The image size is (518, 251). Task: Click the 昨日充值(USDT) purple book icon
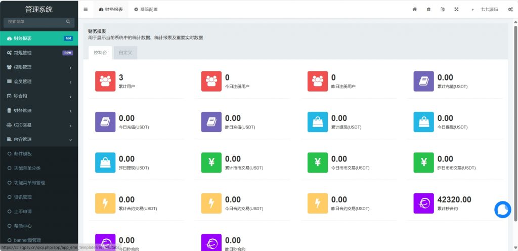pyautogui.click(x=211, y=122)
